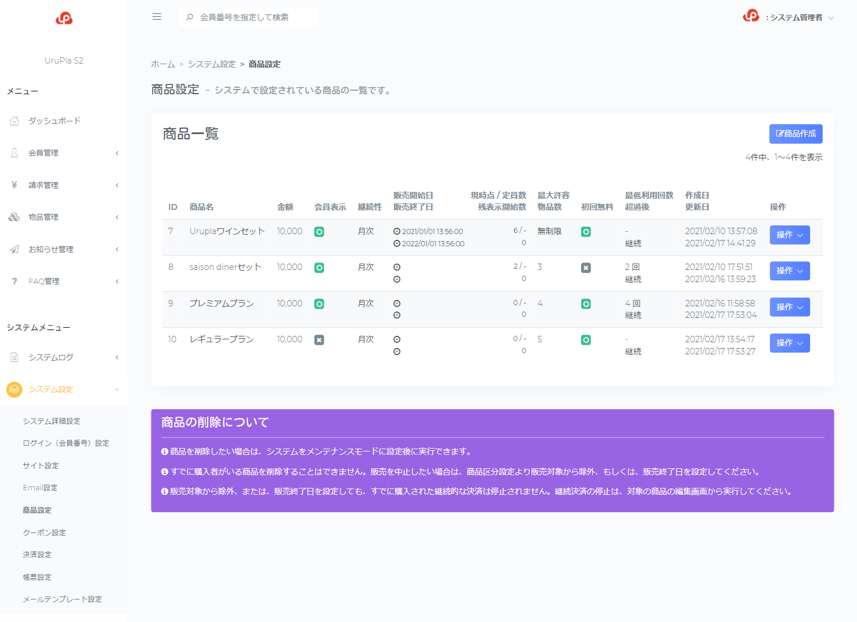Click the info icon on the 販売対象から除外 note

point(165,491)
